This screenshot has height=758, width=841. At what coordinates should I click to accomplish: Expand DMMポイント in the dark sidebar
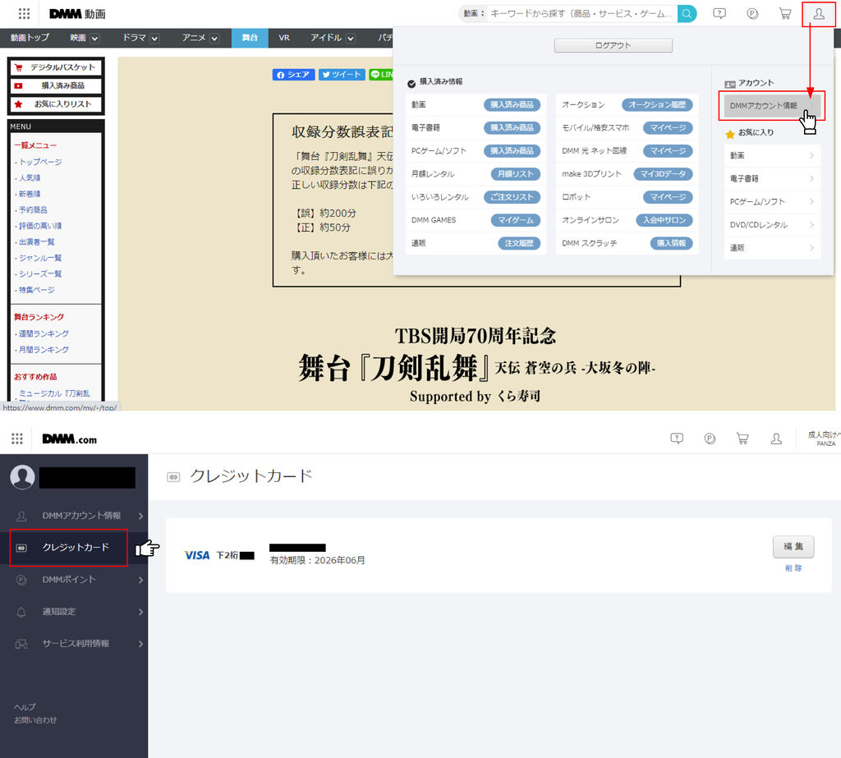74,579
